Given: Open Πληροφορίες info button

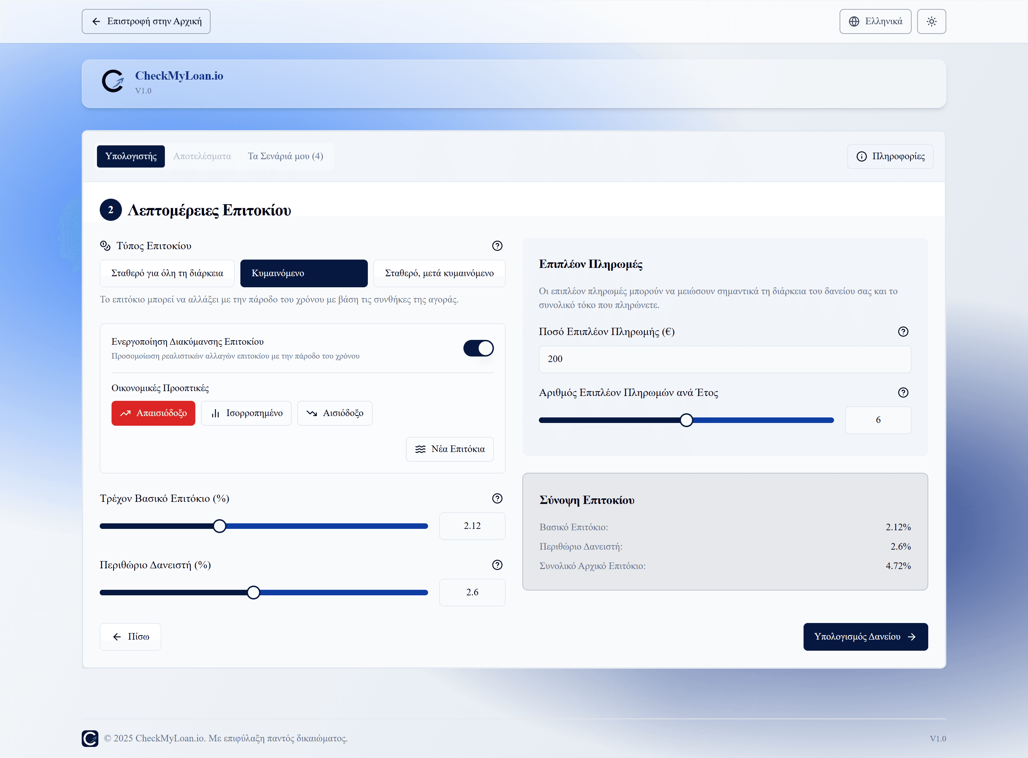Looking at the screenshot, I should tap(890, 156).
